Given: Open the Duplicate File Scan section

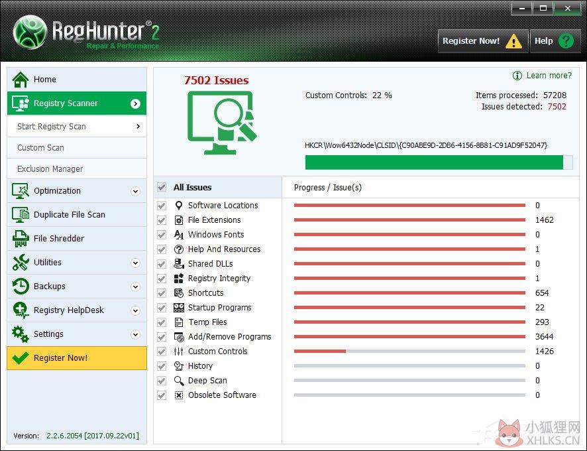Looking at the screenshot, I should [77, 215].
